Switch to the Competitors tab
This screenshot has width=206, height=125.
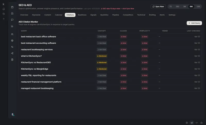(128, 15)
